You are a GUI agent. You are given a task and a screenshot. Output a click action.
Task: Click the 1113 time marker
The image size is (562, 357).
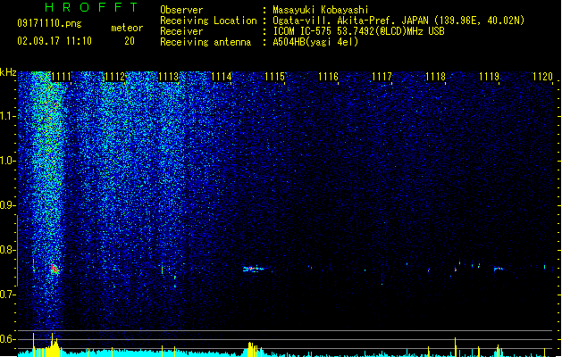168,77
